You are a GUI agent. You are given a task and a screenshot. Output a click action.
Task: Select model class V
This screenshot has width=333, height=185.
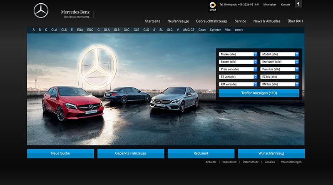tap(178, 30)
